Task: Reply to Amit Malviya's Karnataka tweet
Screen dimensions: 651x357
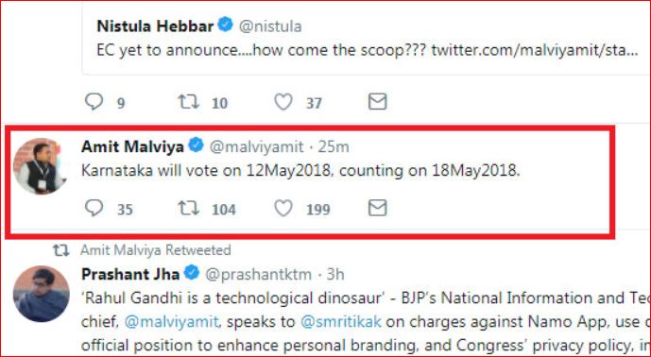Action: 94,208
